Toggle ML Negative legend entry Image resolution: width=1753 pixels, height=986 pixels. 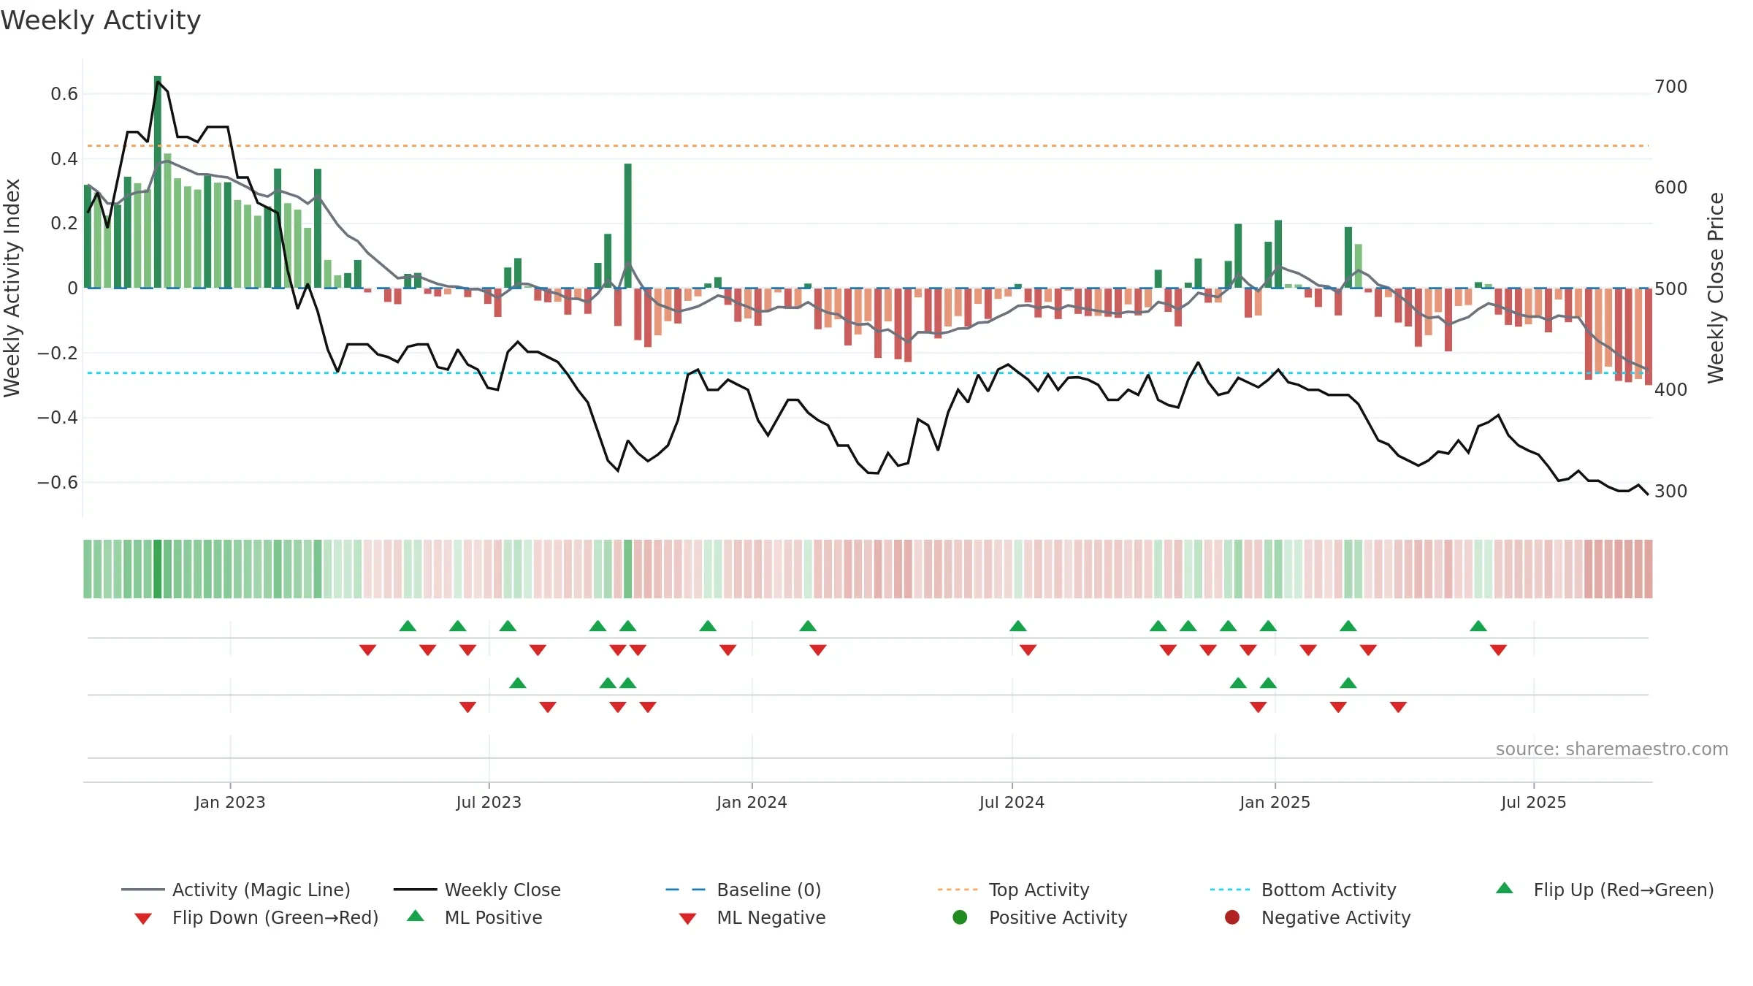point(752,917)
